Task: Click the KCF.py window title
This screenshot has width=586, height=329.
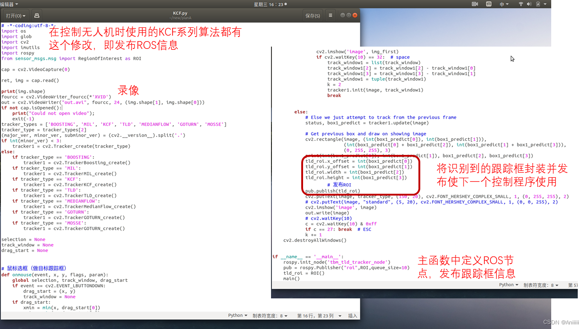Action: click(x=180, y=13)
